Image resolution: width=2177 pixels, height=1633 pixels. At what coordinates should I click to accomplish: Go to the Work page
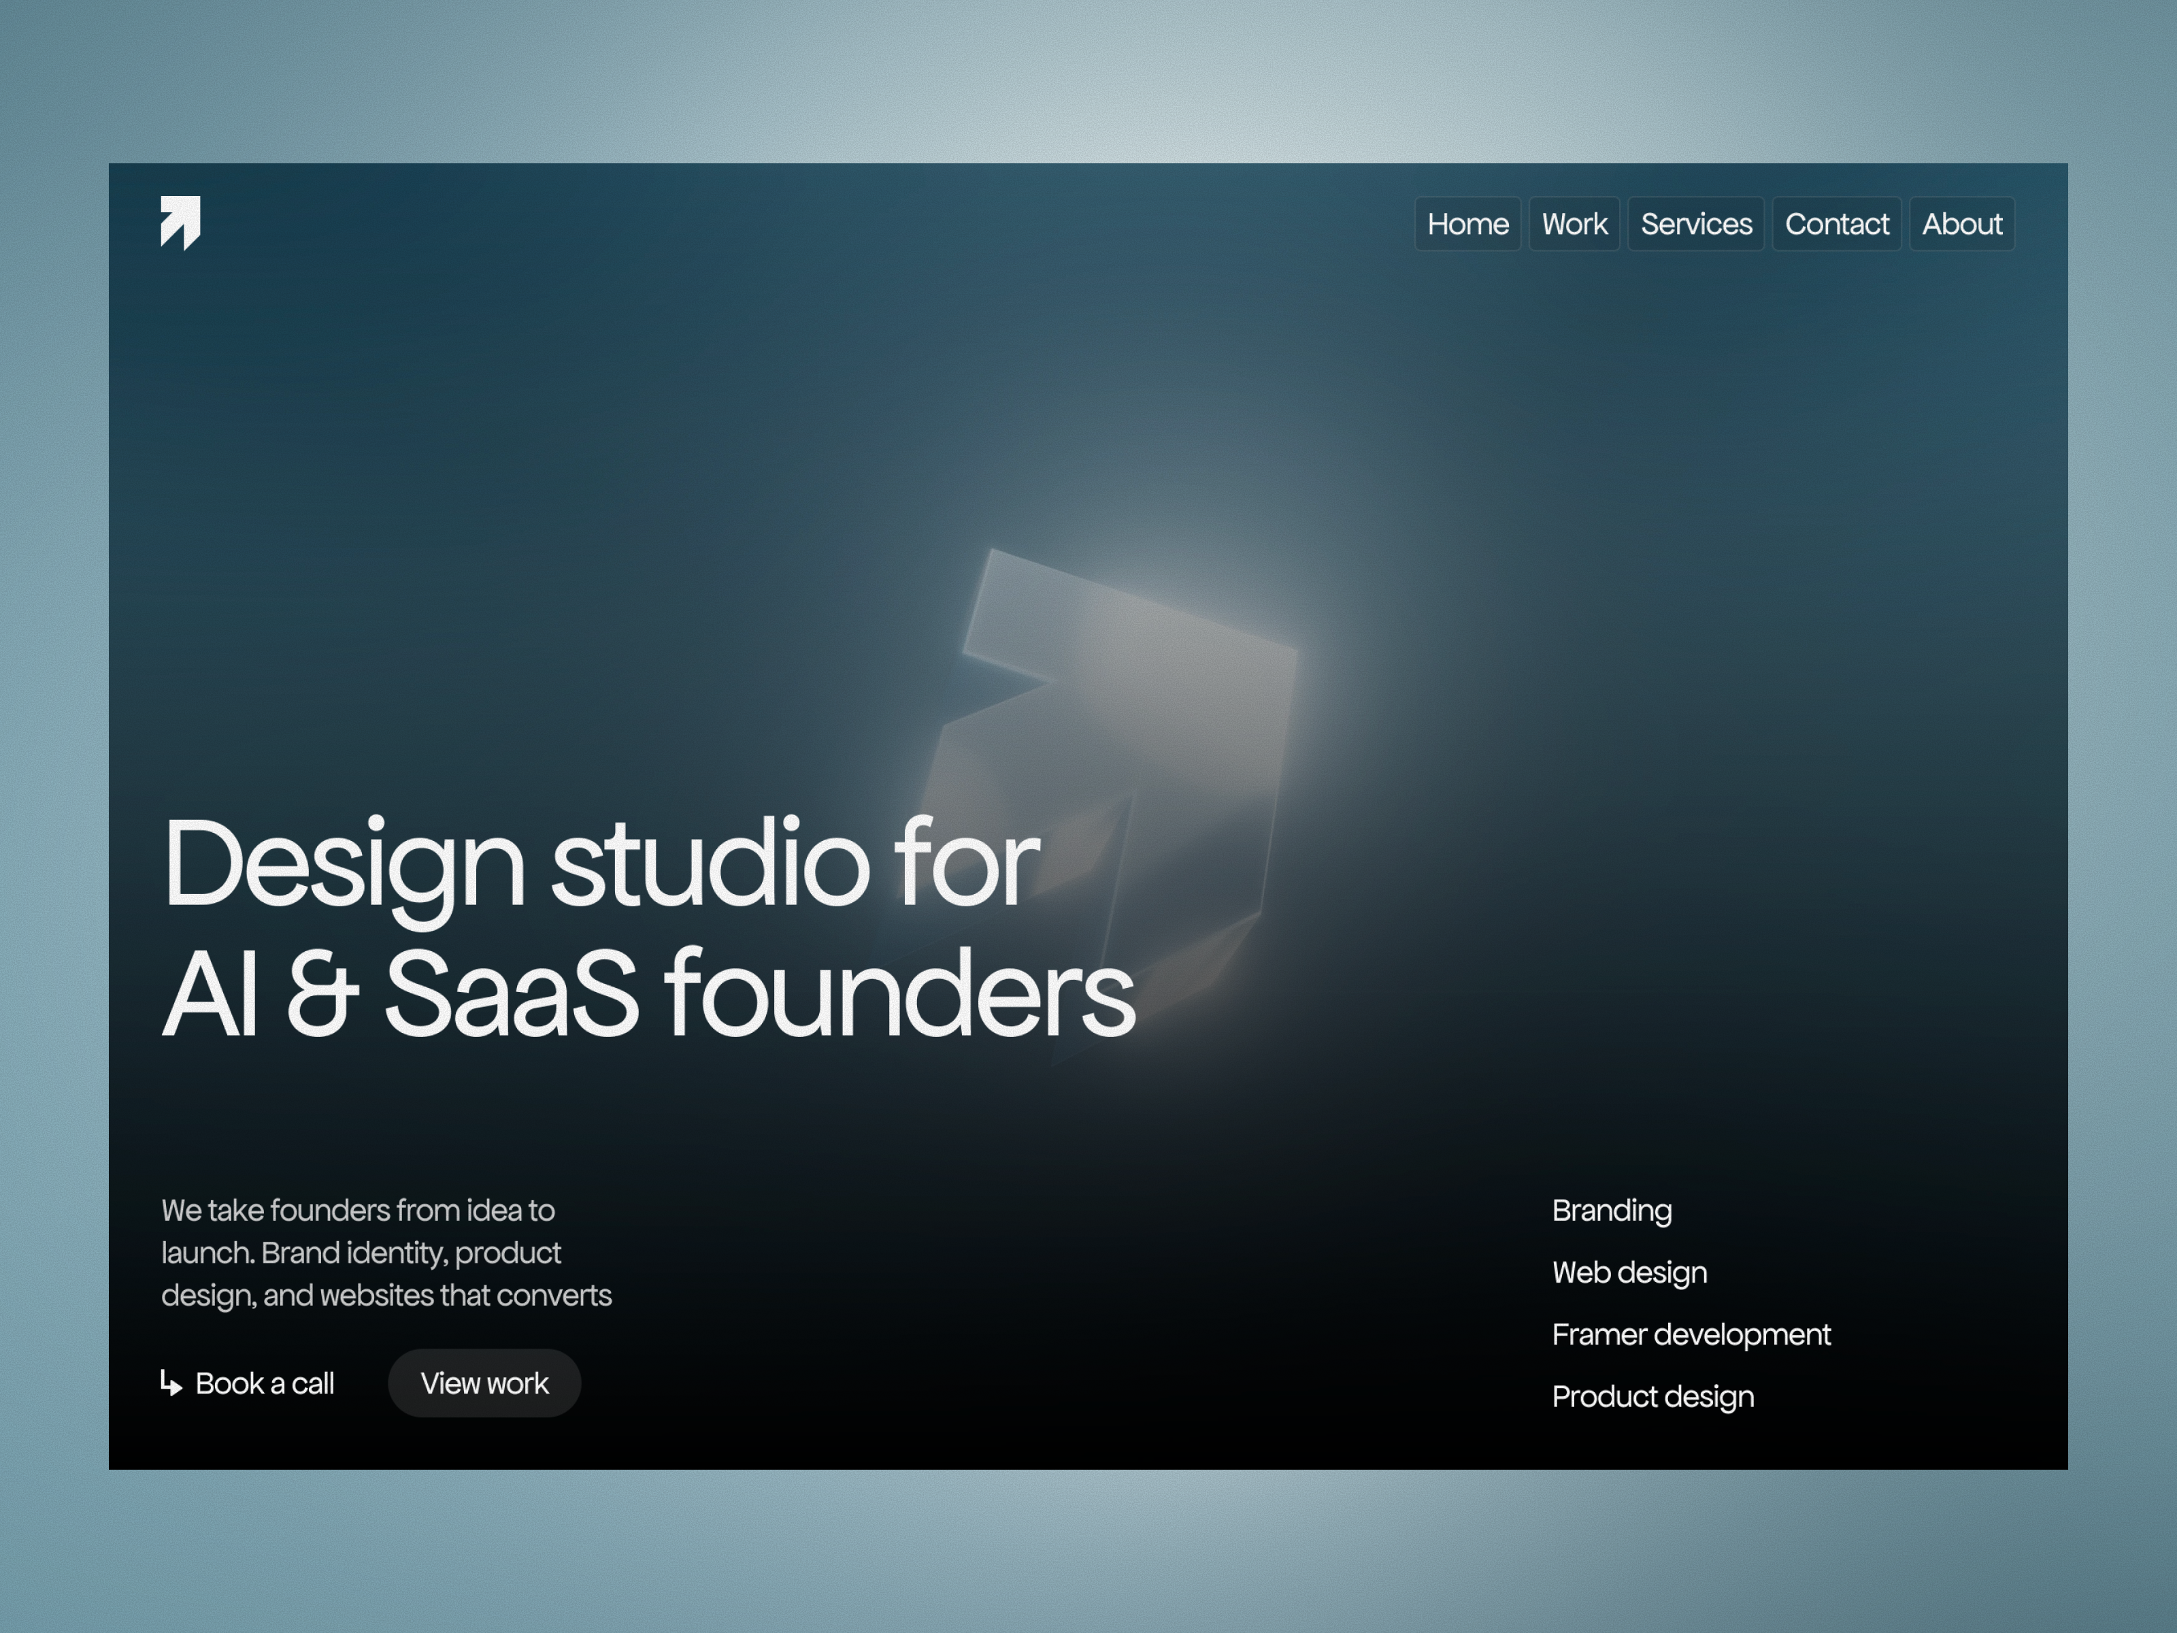tap(1574, 223)
